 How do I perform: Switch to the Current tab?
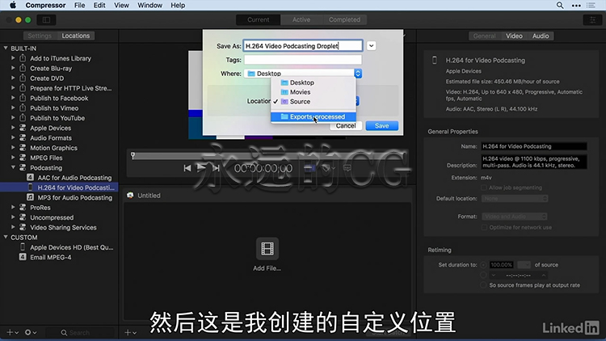pos(259,19)
